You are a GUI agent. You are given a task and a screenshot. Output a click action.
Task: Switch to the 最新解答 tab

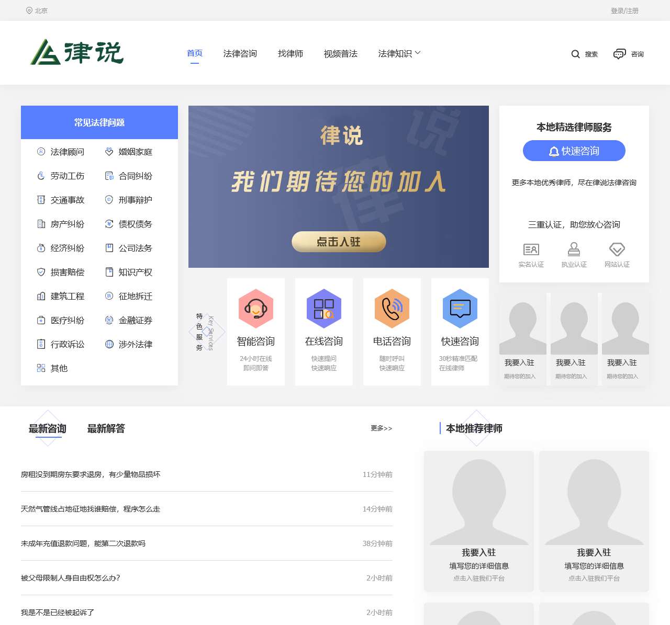tap(106, 429)
